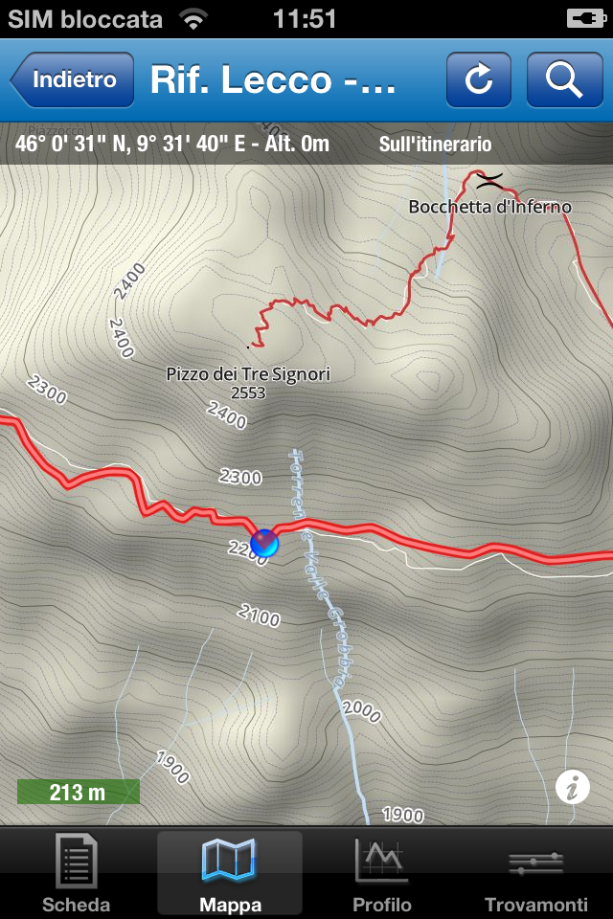The width and height of the screenshot is (613, 919).
Task: Tap the Sull'itinerario status label
Action: [435, 145]
